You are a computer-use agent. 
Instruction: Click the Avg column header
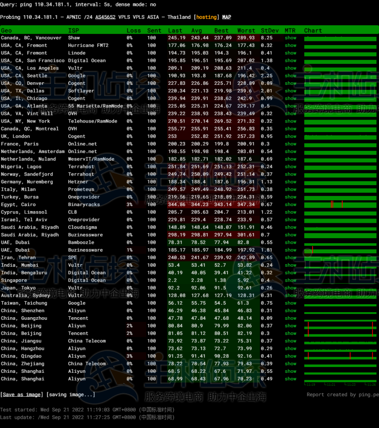coord(196,31)
